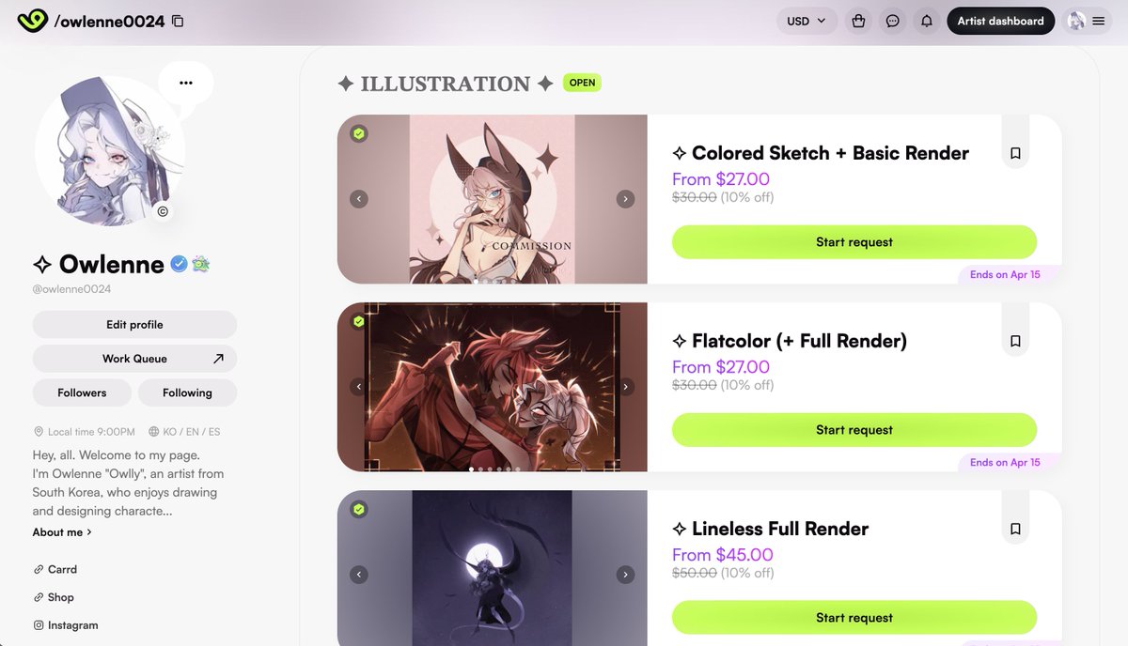Previous image on the Lineless Full Render card
Screen dimensions: 1128x646
[358, 575]
